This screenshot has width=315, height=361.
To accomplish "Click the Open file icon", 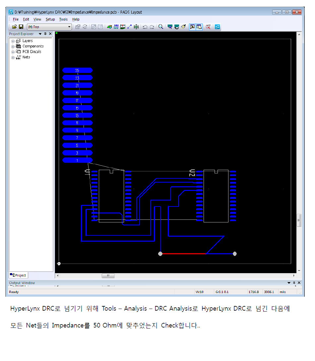I will point(14,27).
